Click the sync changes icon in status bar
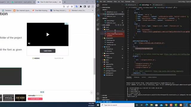Screen dimensions: 191x107 (x=104, y=102)
